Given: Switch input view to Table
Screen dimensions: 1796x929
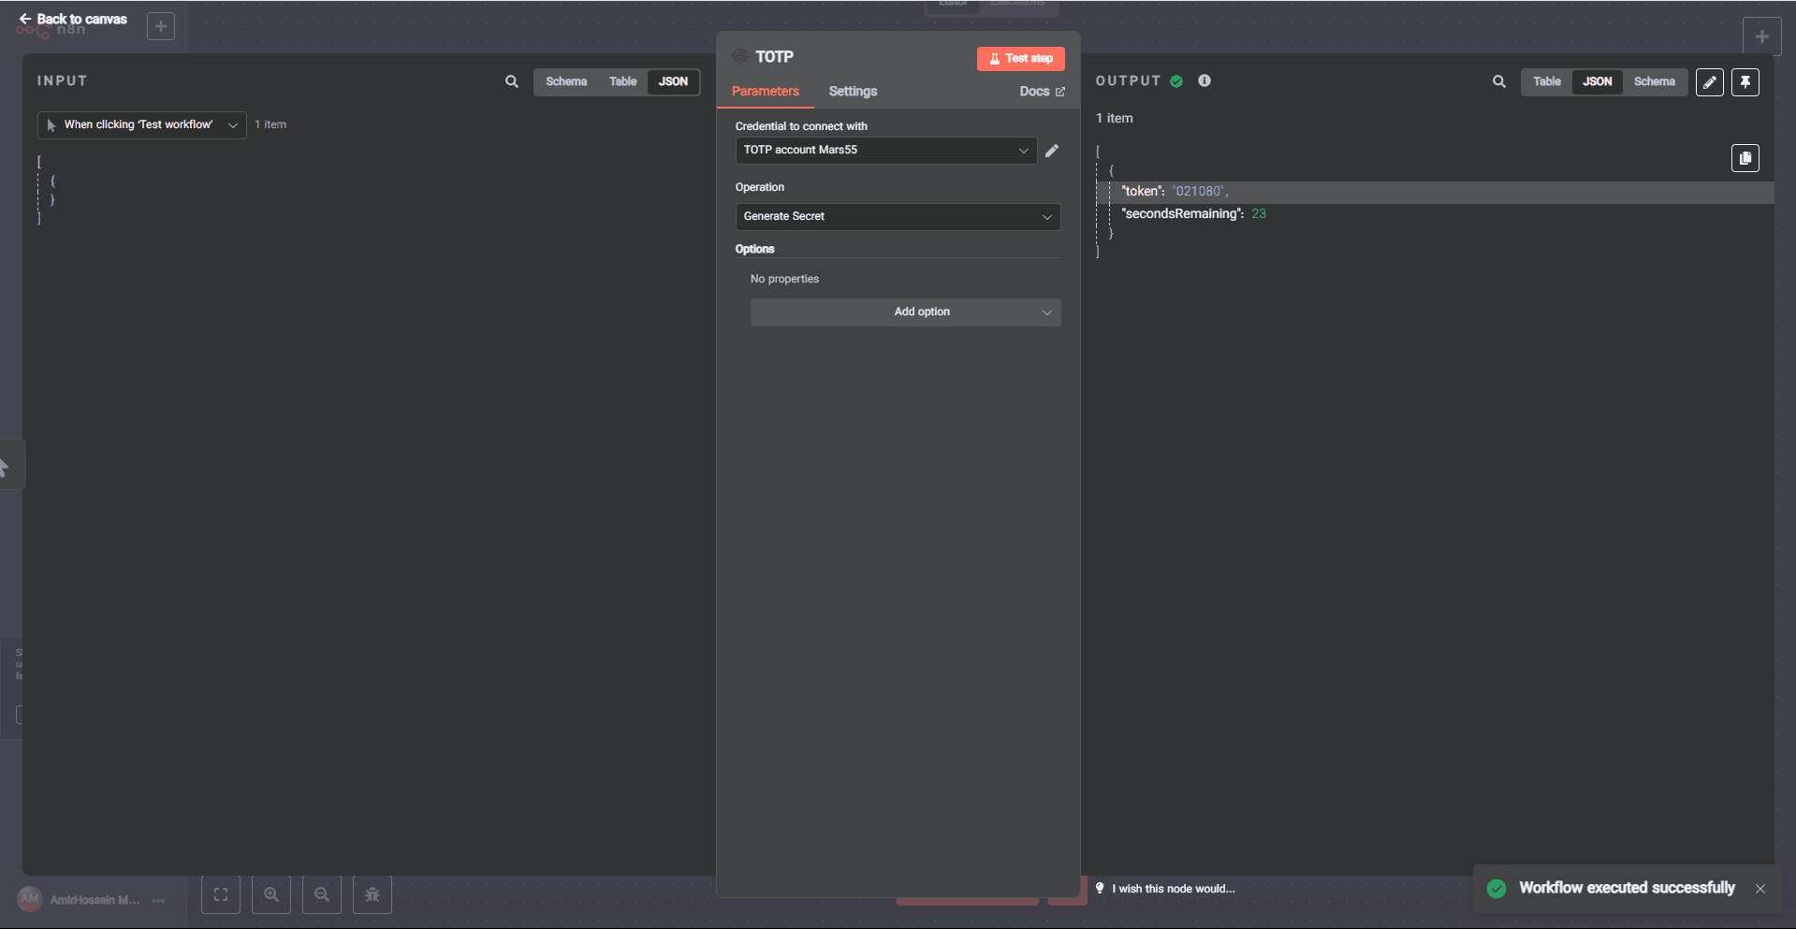Looking at the screenshot, I should [x=622, y=81].
